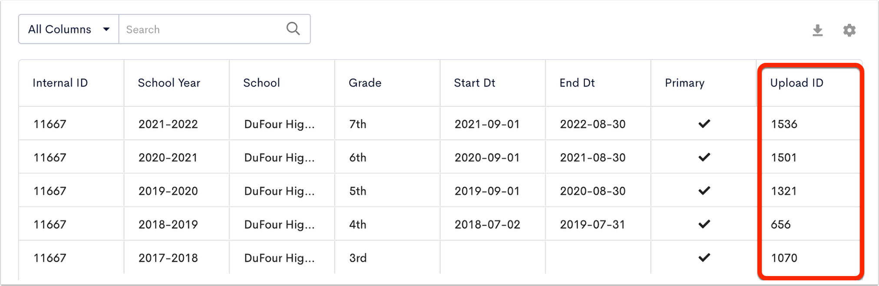Toggle Primary checkmark for 2017-2018 row
879x286 pixels.
[704, 258]
